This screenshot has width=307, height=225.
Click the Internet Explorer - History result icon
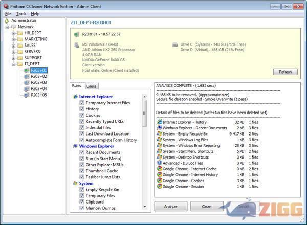coord(159,122)
